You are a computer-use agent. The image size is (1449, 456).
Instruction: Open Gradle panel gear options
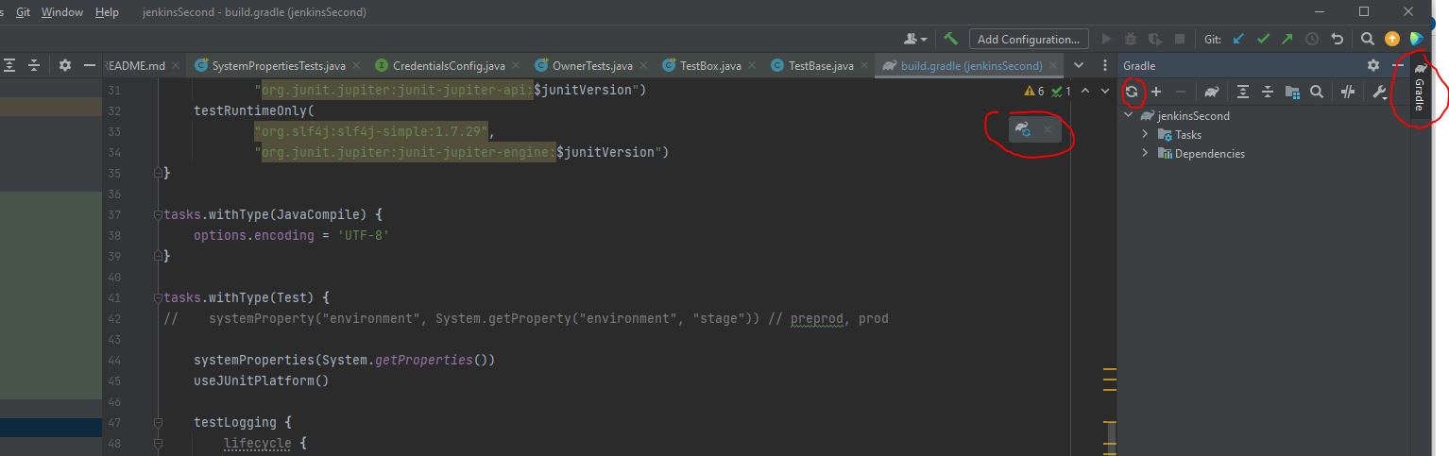(x=1373, y=65)
